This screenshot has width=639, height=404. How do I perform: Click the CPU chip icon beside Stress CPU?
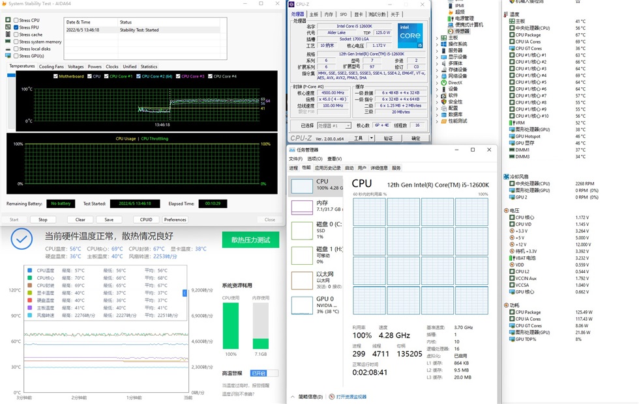coord(8,20)
